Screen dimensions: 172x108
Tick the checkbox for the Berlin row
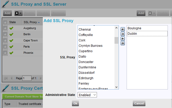point(5,34)
